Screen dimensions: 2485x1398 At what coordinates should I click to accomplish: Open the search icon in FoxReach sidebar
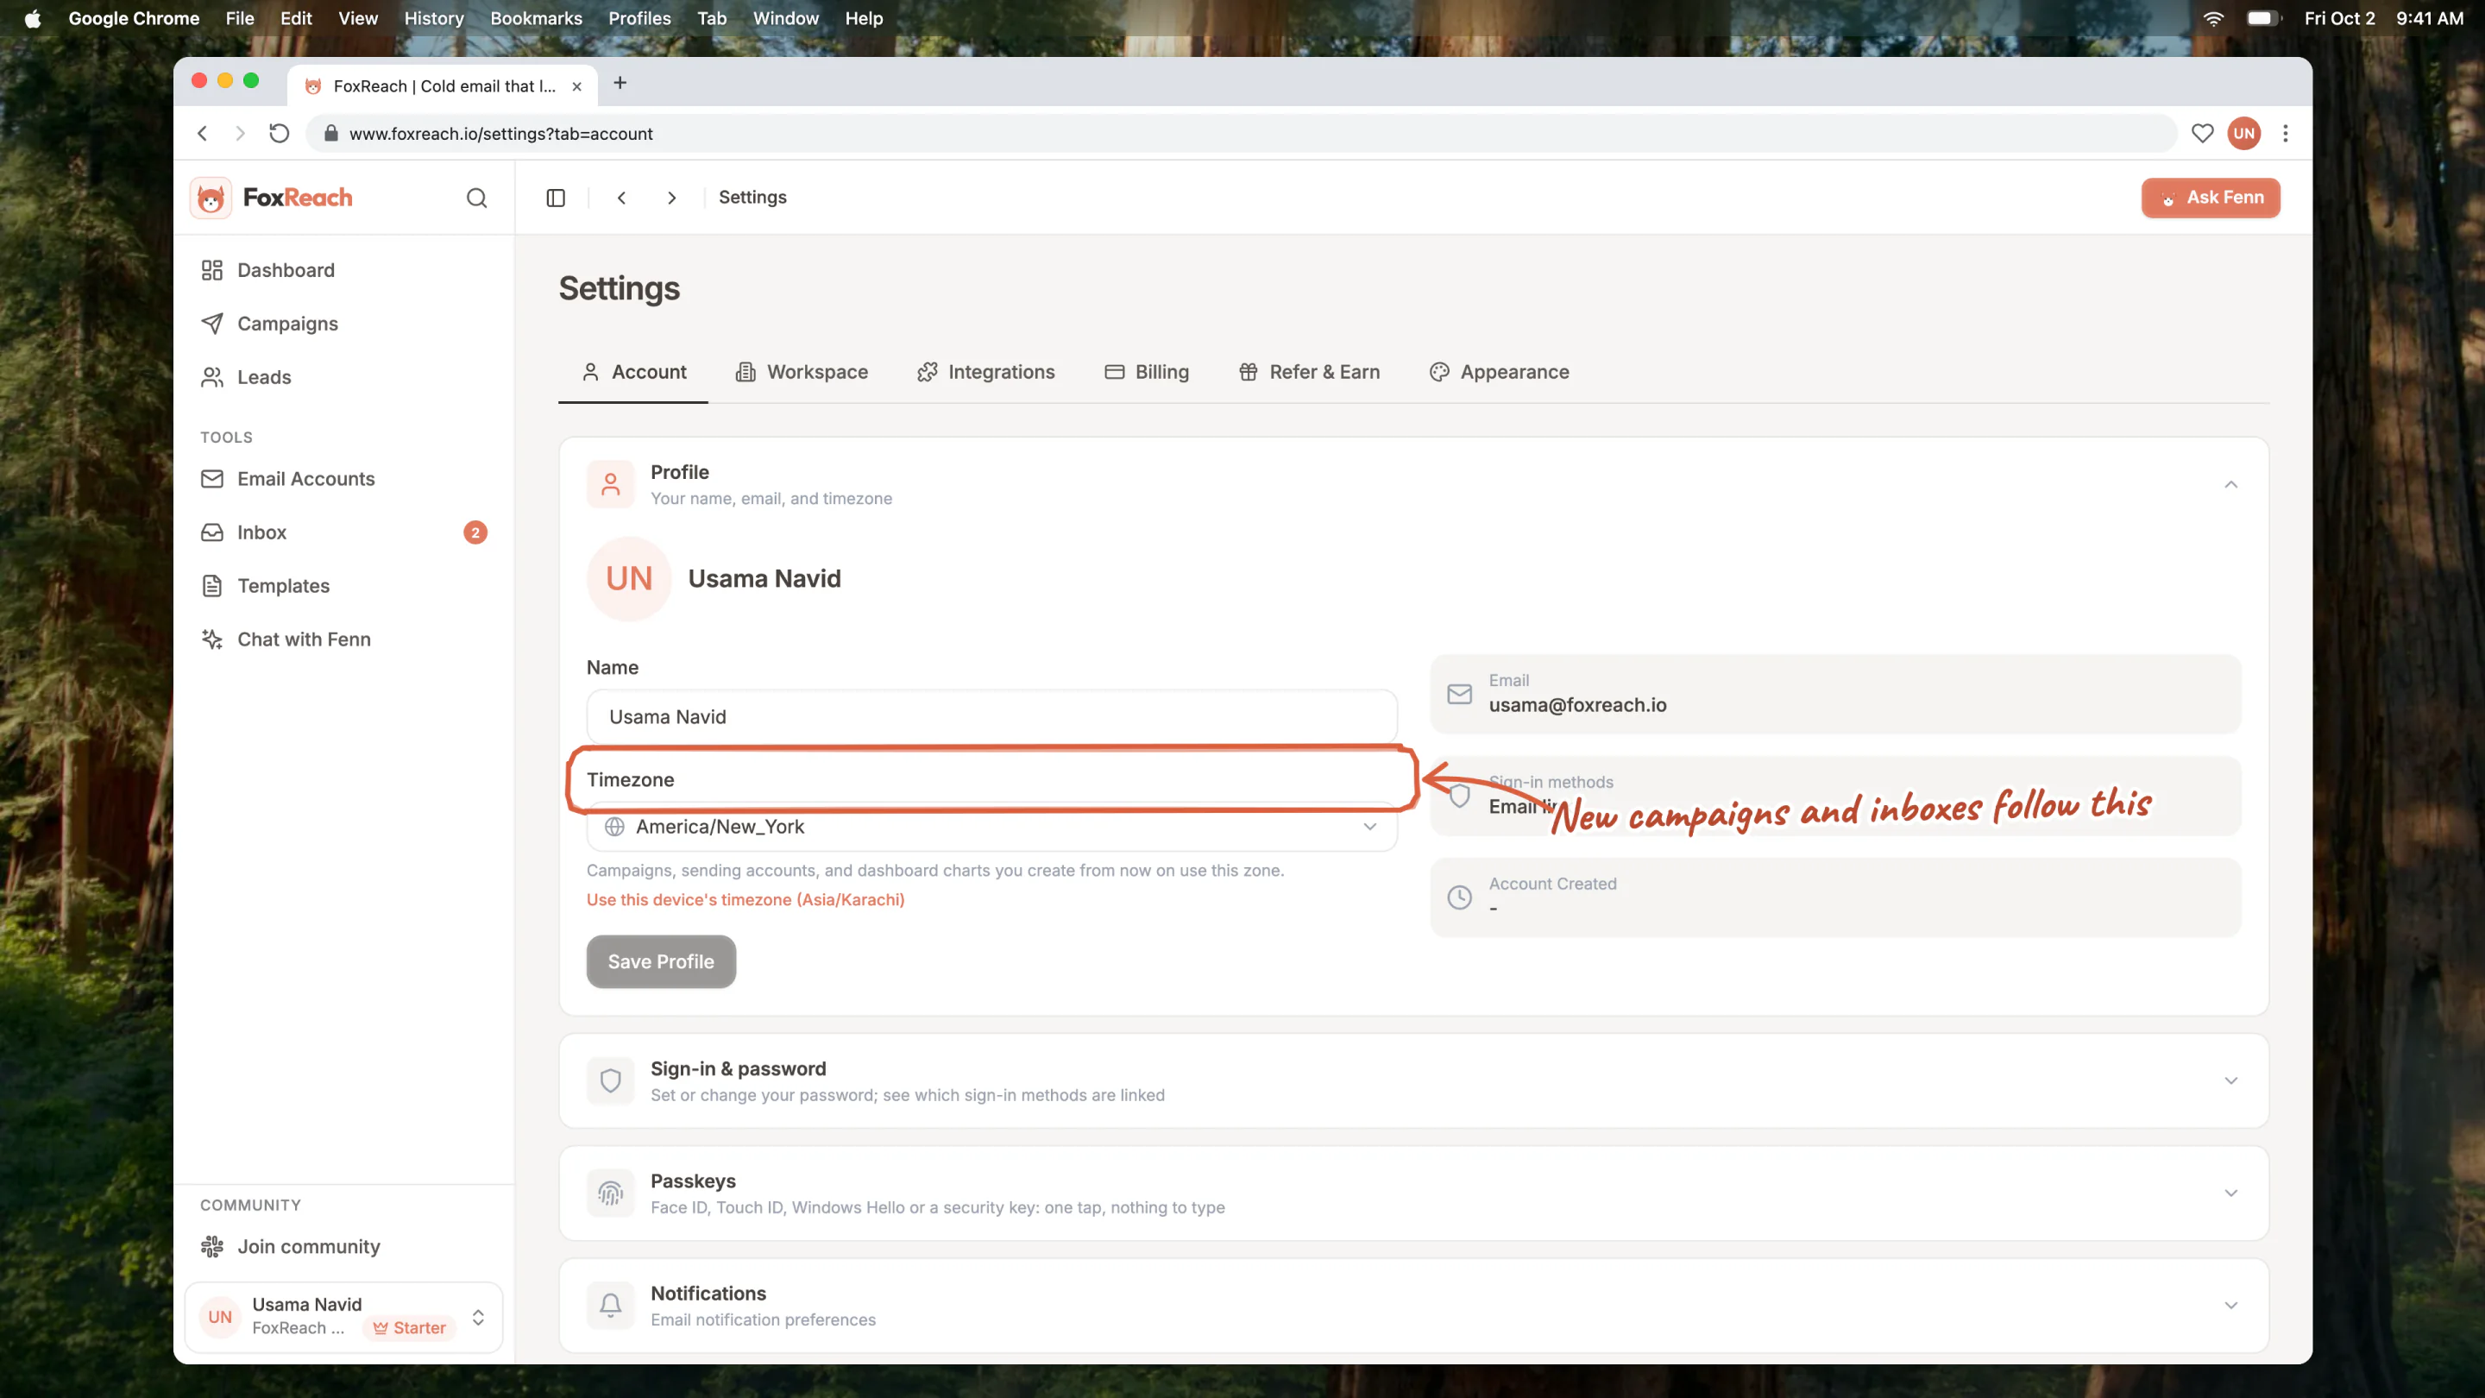coord(476,198)
